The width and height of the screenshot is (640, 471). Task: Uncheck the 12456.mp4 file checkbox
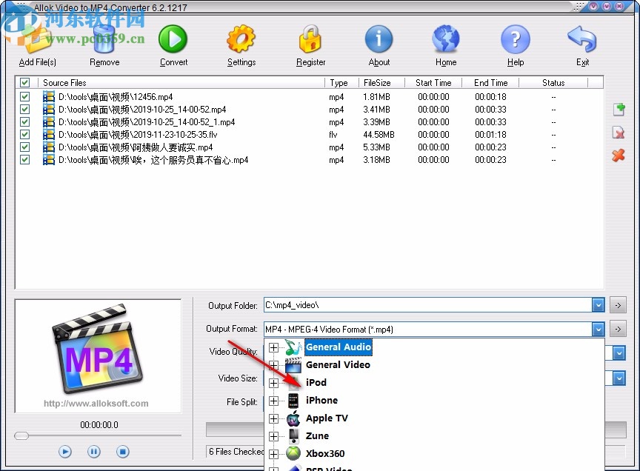click(24, 97)
